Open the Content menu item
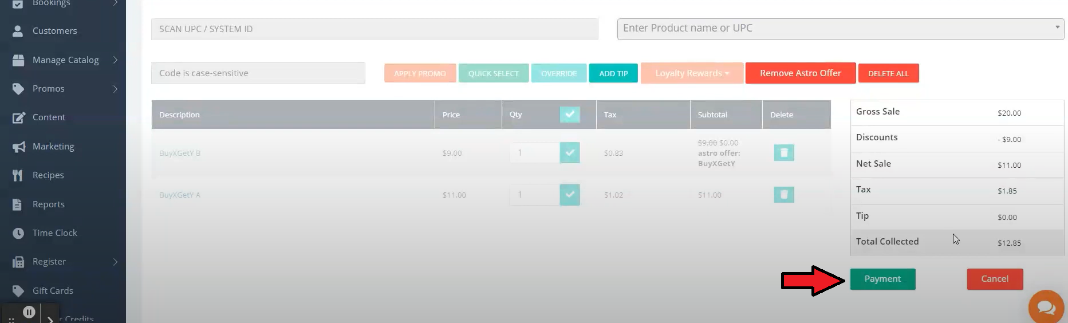This screenshot has width=1068, height=323. (x=49, y=117)
